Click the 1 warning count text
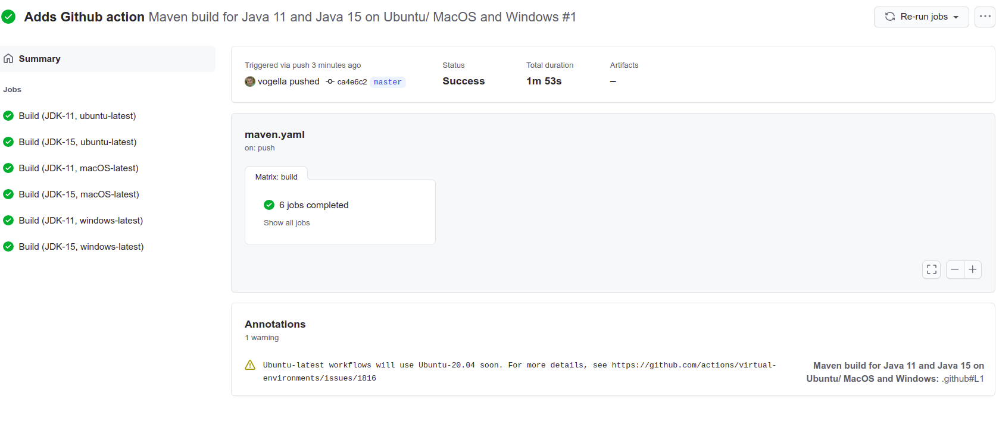Screen dimensions: 996x421 pos(262,338)
